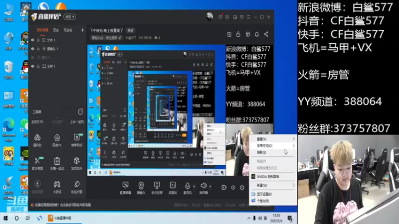The height and width of the screenshot is (224, 399).
Task: Select the 窗口 3 source row
Action: pyautogui.click(x=57, y=58)
